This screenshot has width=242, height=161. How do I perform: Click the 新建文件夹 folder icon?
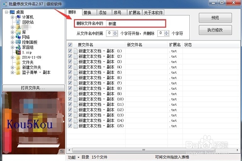coord(18,67)
